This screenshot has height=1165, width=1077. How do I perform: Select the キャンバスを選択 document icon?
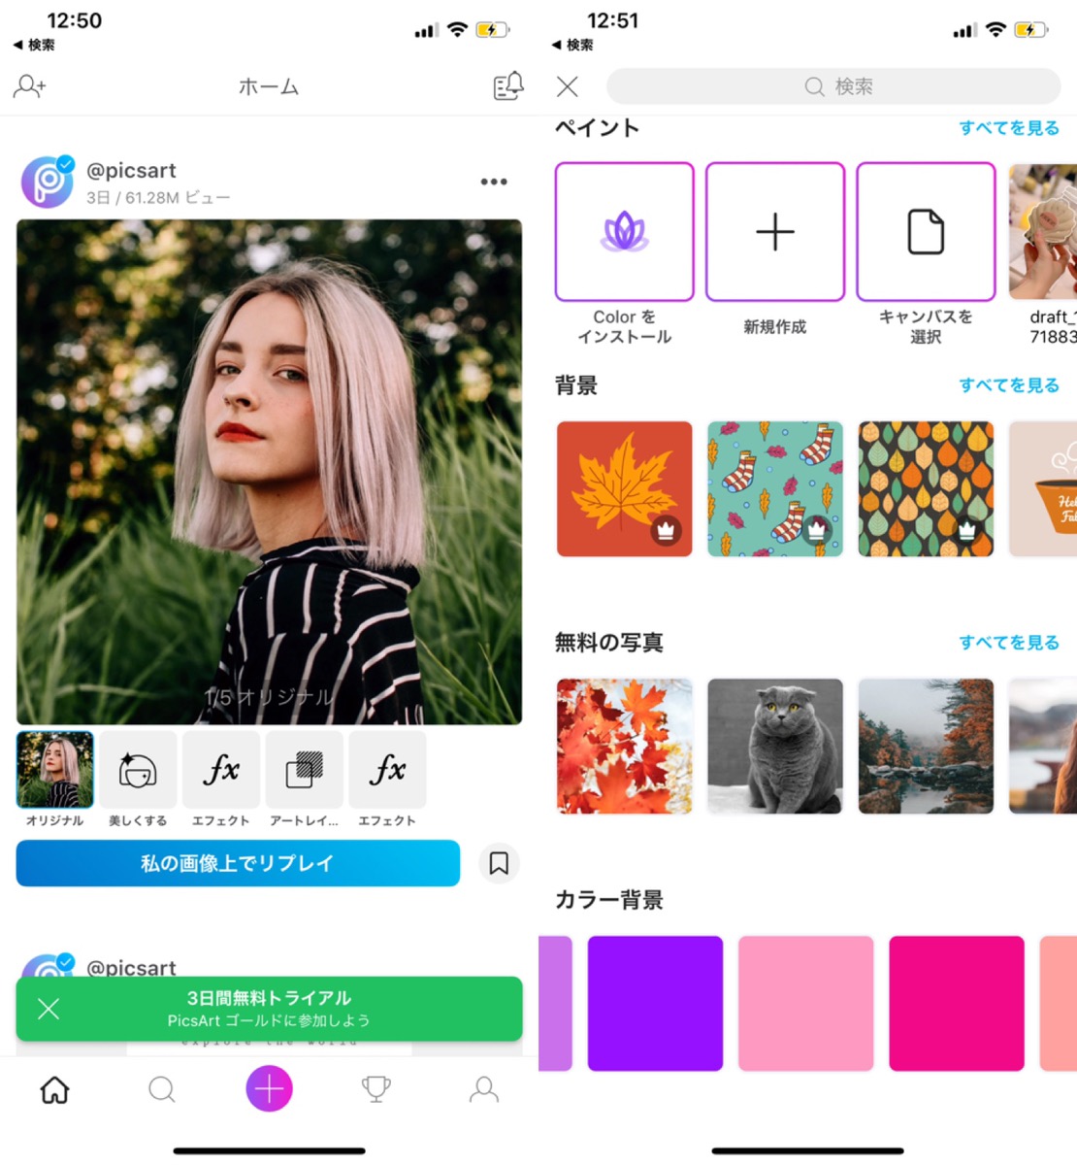[926, 231]
